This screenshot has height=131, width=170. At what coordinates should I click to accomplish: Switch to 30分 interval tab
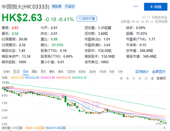click(x=92, y=72)
